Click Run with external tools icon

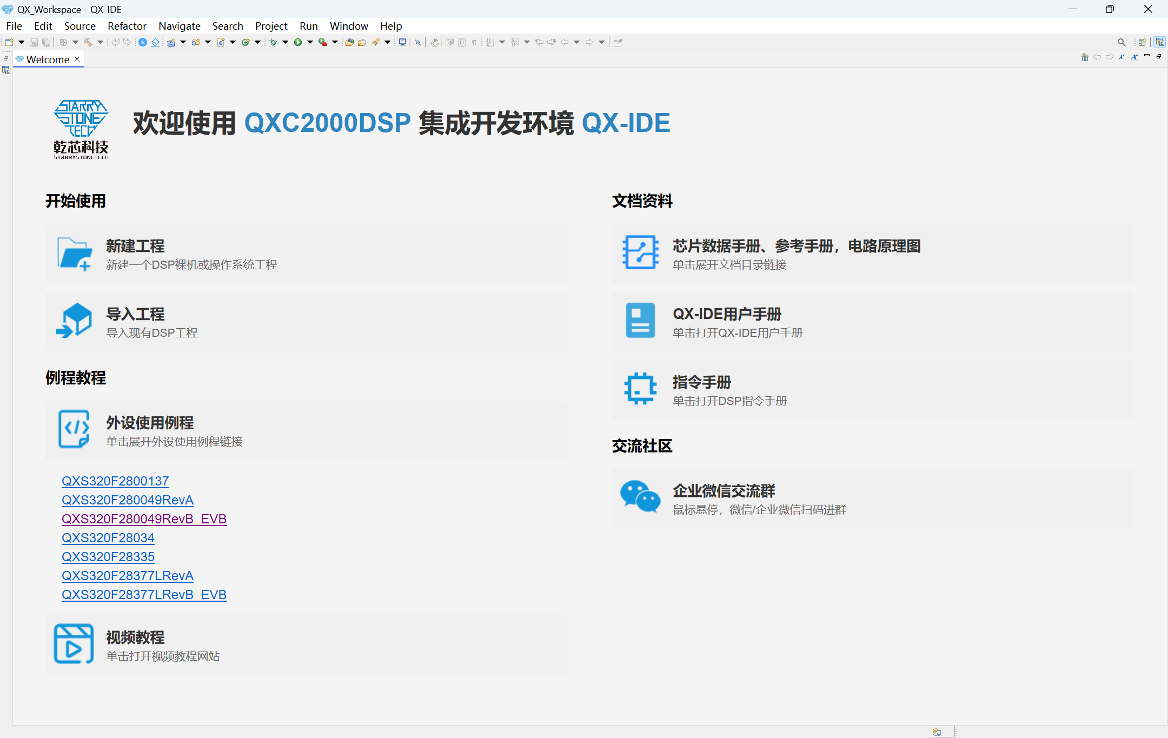(x=323, y=42)
